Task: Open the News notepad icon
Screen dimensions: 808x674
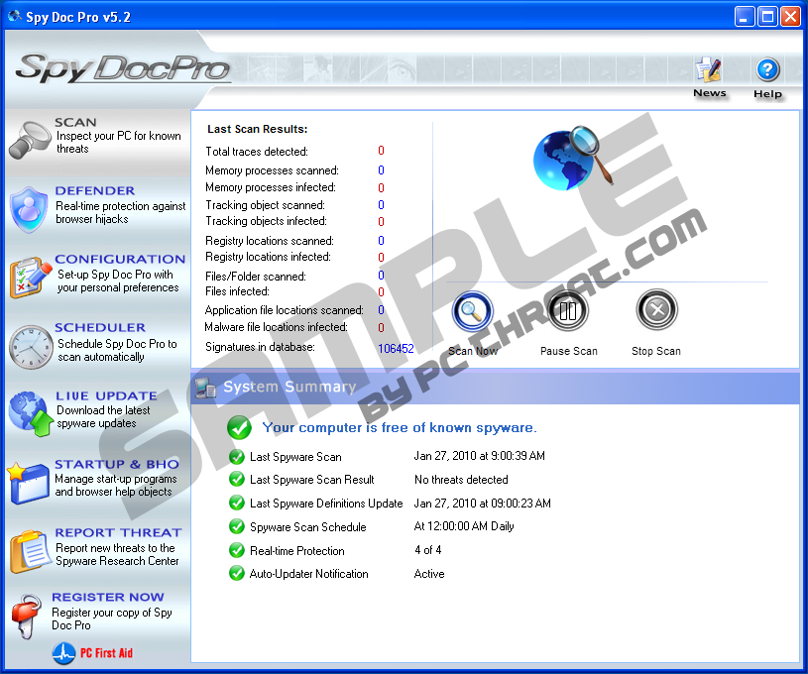Action: point(709,70)
